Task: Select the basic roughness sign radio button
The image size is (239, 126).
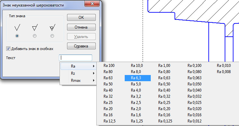Action: tap(17, 36)
